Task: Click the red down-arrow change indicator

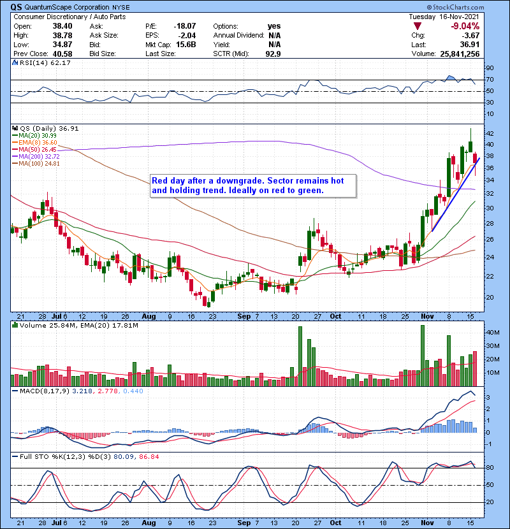Action: coord(418,26)
